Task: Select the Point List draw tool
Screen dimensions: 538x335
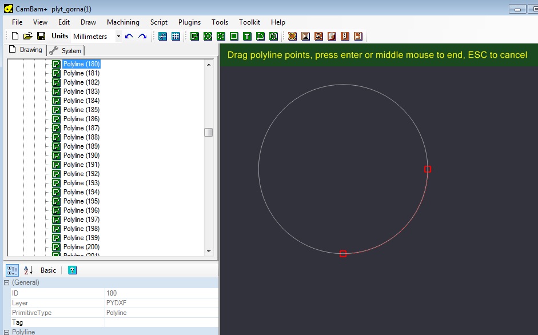Action: [x=221, y=36]
